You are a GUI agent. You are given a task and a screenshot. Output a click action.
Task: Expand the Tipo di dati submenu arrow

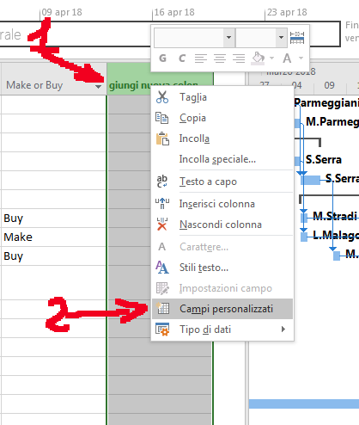pyautogui.click(x=283, y=329)
